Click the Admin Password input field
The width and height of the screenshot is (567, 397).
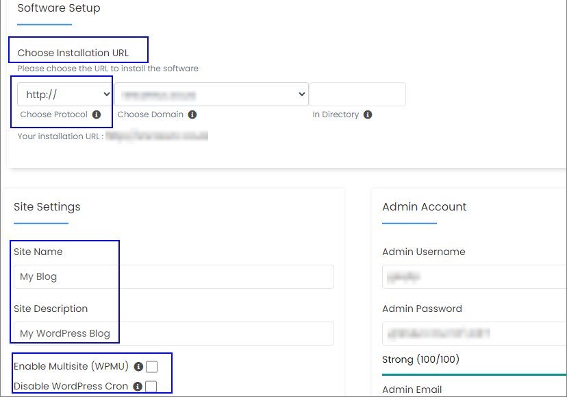(x=475, y=334)
